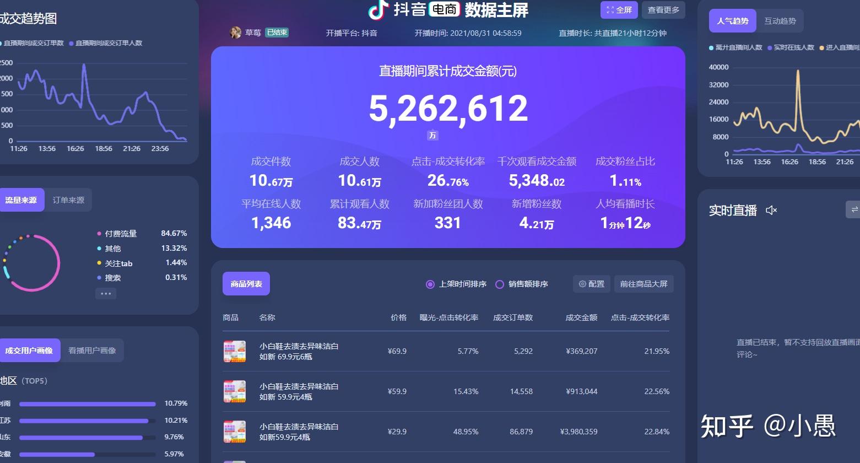Viewport: 860px width, 463px height.
Task: Go to 前往商品大屏
Action: pyautogui.click(x=643, y=284)
